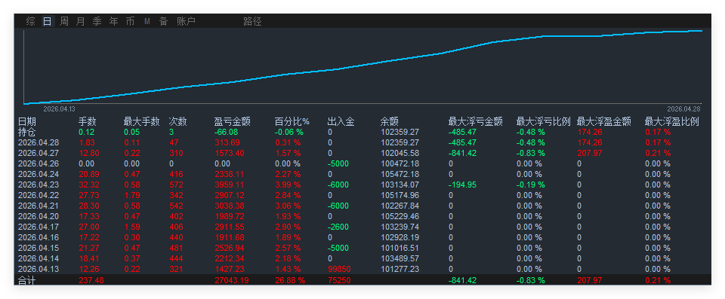Screen dimensions: 725x299
Task: Click the trade count 572
Action: click(x=176, y=185)
